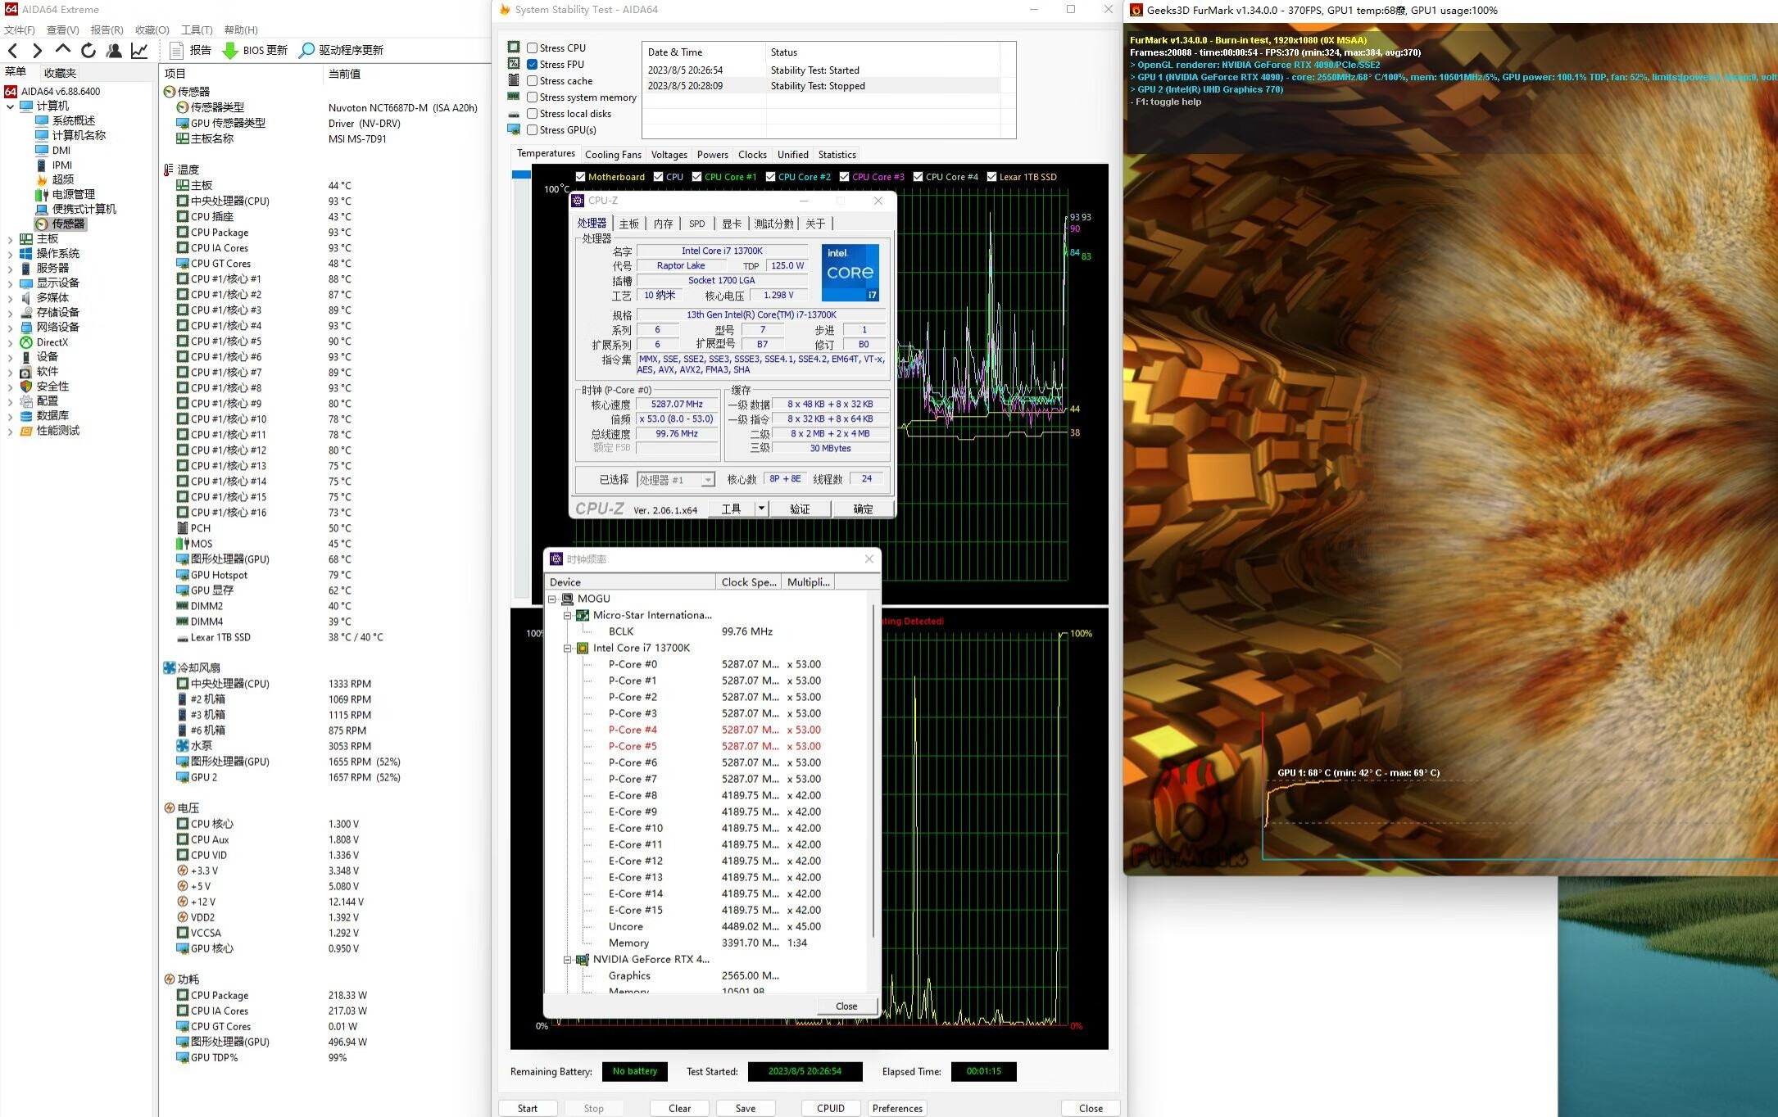Switch to Statistics tab
This screenshot has width=1778, height=1117.
(x=837, y=155)
